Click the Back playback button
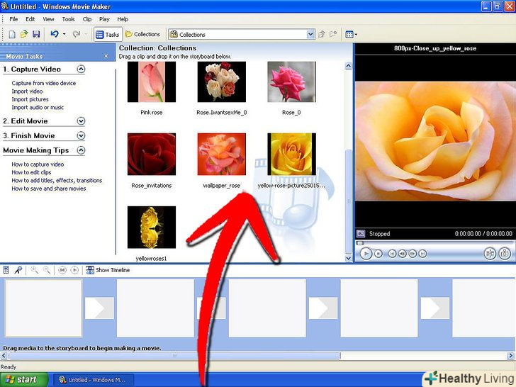This screenshot has height=387, width=516. click(x=392, y=254)
